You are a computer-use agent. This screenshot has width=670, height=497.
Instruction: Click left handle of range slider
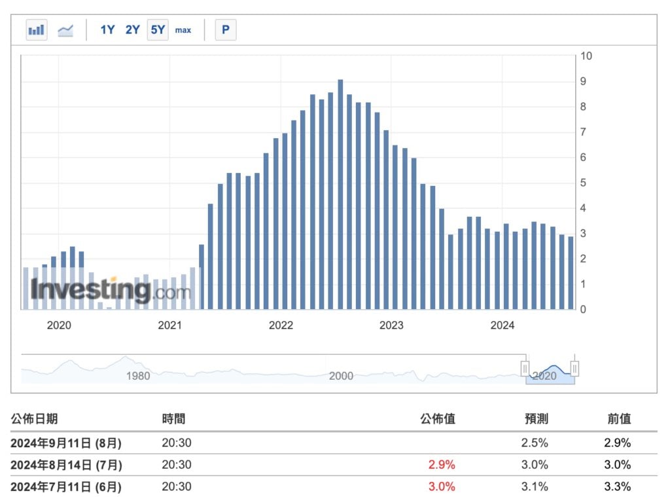point(525,369)
